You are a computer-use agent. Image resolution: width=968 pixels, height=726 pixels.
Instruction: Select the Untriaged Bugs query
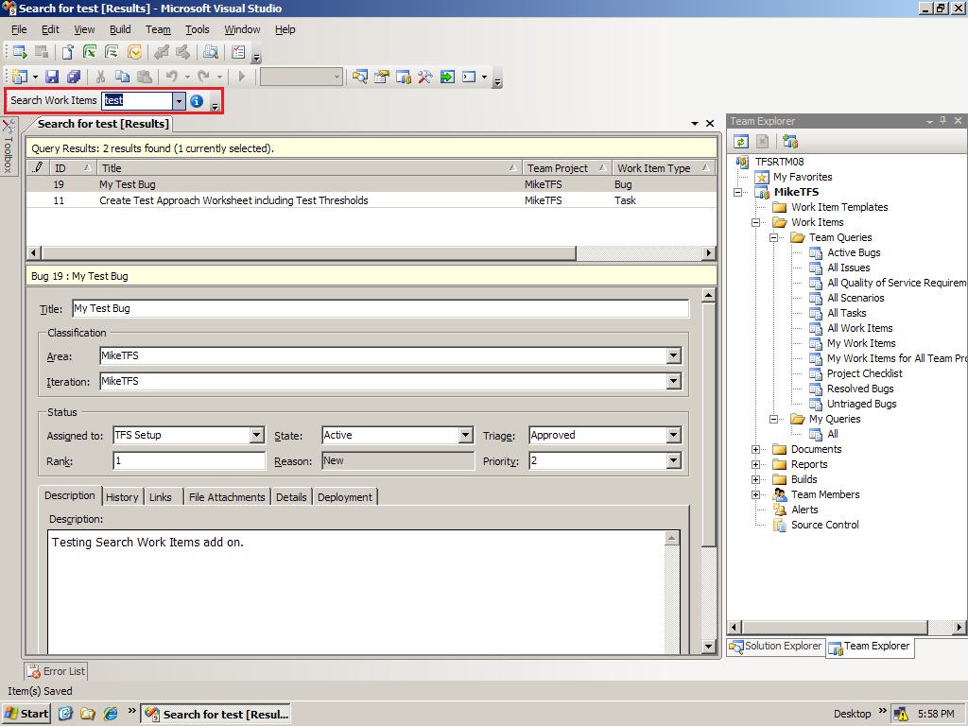[x=861, y=404]
